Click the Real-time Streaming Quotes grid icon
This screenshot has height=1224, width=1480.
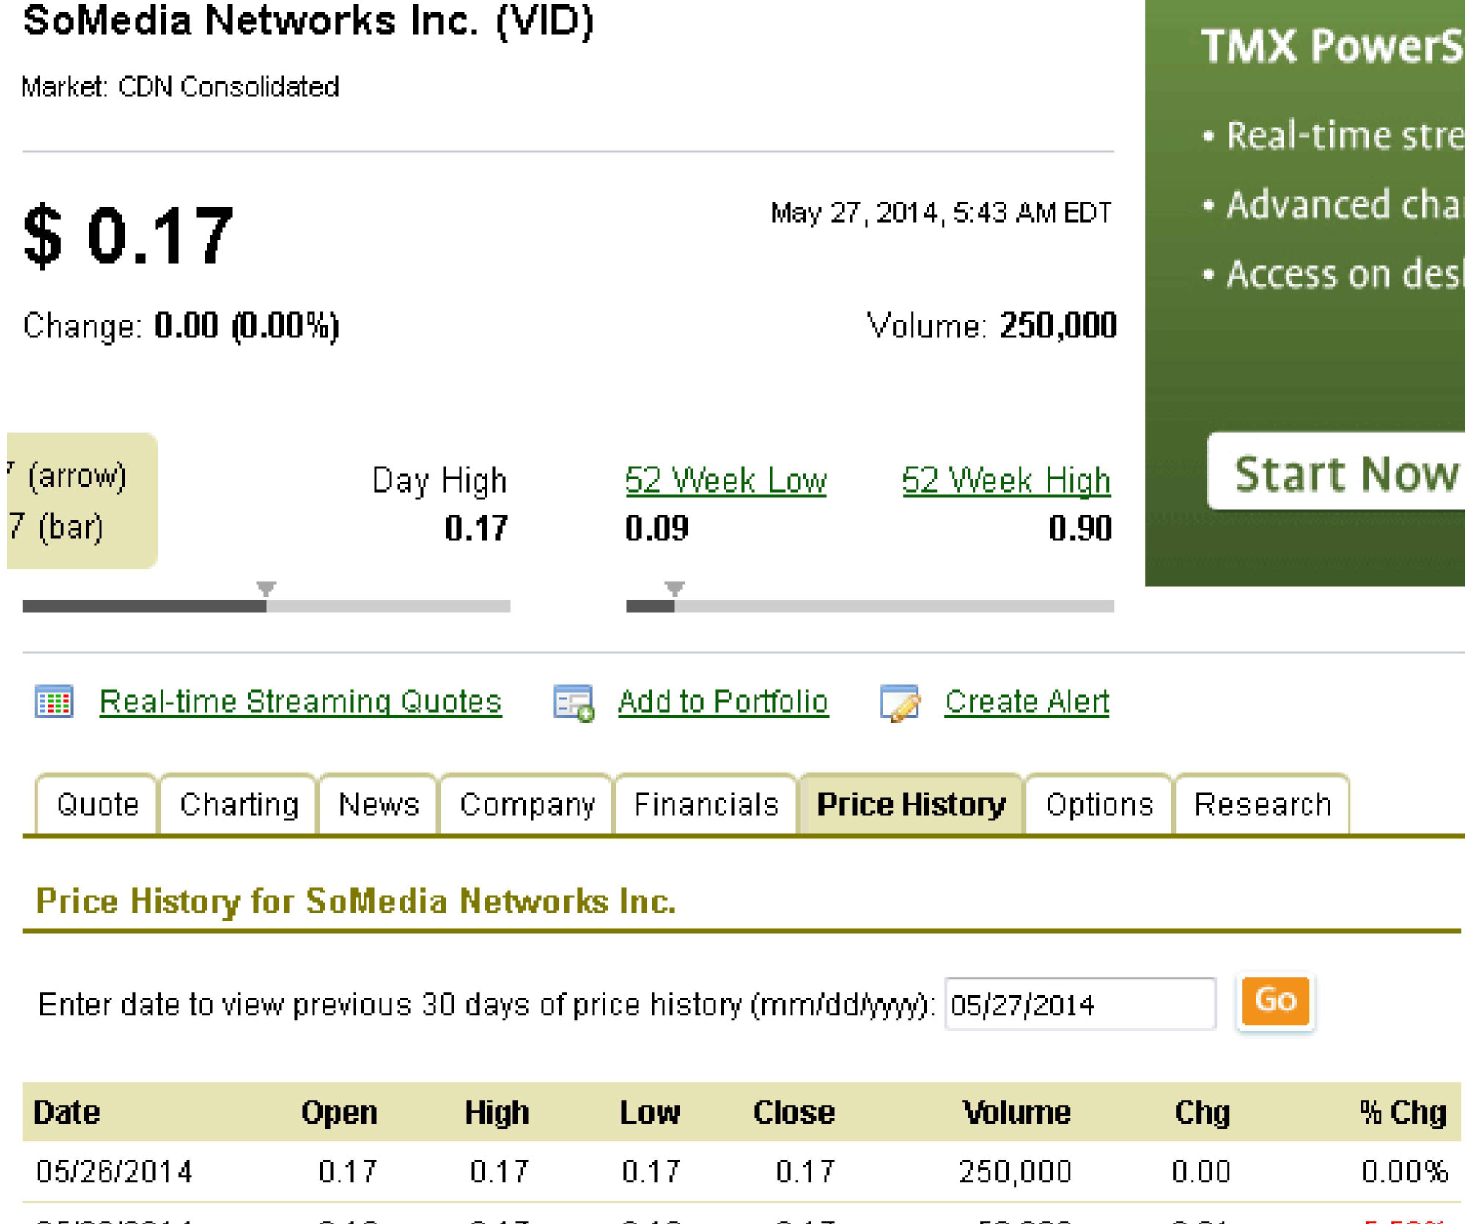[54, 701]
